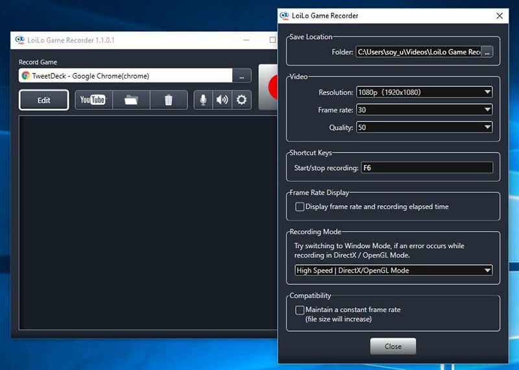The image size is (519, 370).
Task: Enable maintain a constant frame rate
Action: pos(300,310)
